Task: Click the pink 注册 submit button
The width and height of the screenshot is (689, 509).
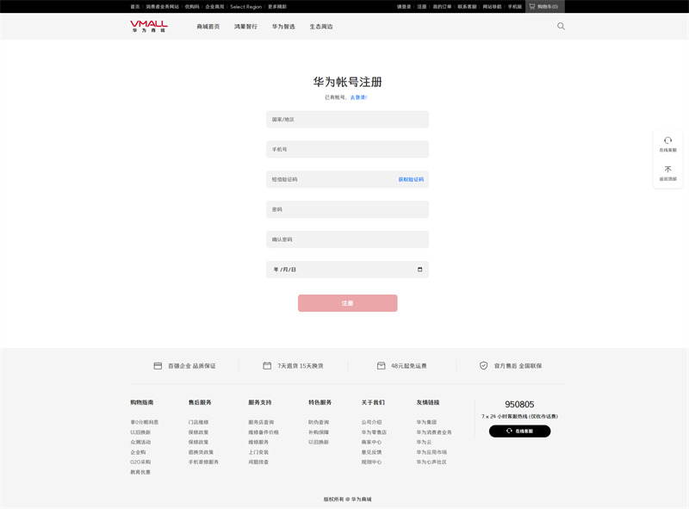Action: pyautogui.click(x=348, y=303)
